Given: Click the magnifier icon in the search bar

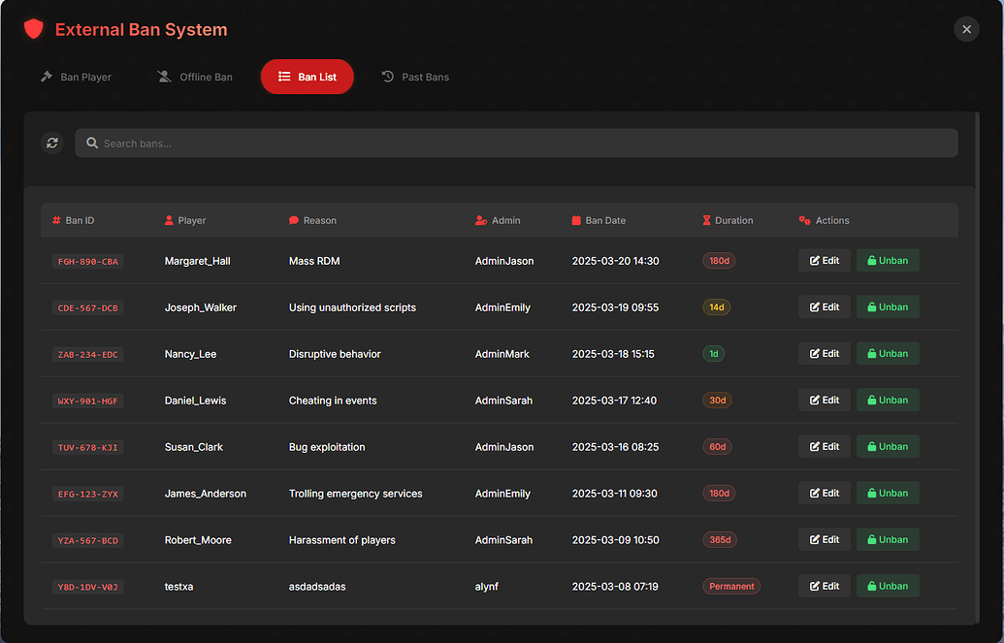Looking at the screenshot, I should click(x=91, y=143).
